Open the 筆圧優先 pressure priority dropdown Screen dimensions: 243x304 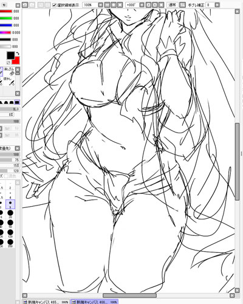click(18, 148)
